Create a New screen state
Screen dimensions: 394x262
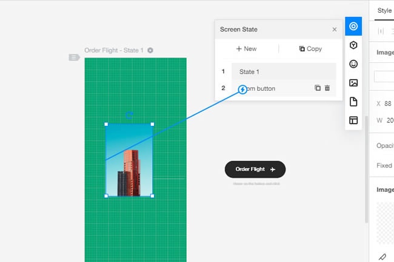click(x=246, y=48)
